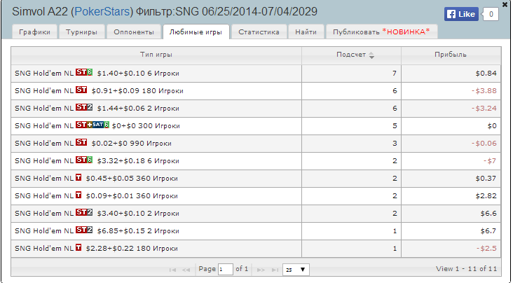This screenshot has width=520, height=283.
Task: Click count value 7 in first row
Action: pyautogui.click(x=395, y=74)
